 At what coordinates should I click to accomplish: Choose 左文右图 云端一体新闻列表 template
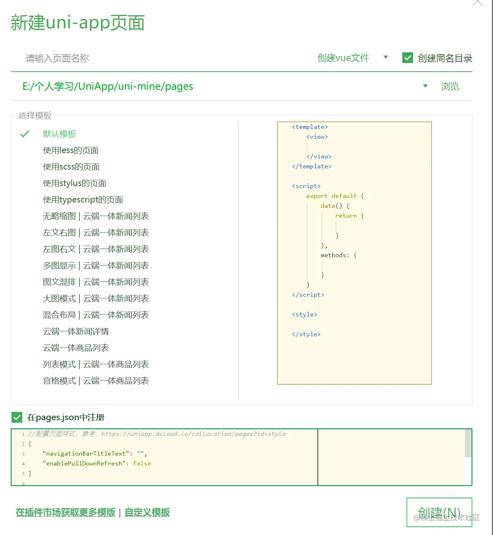point(96,233)
